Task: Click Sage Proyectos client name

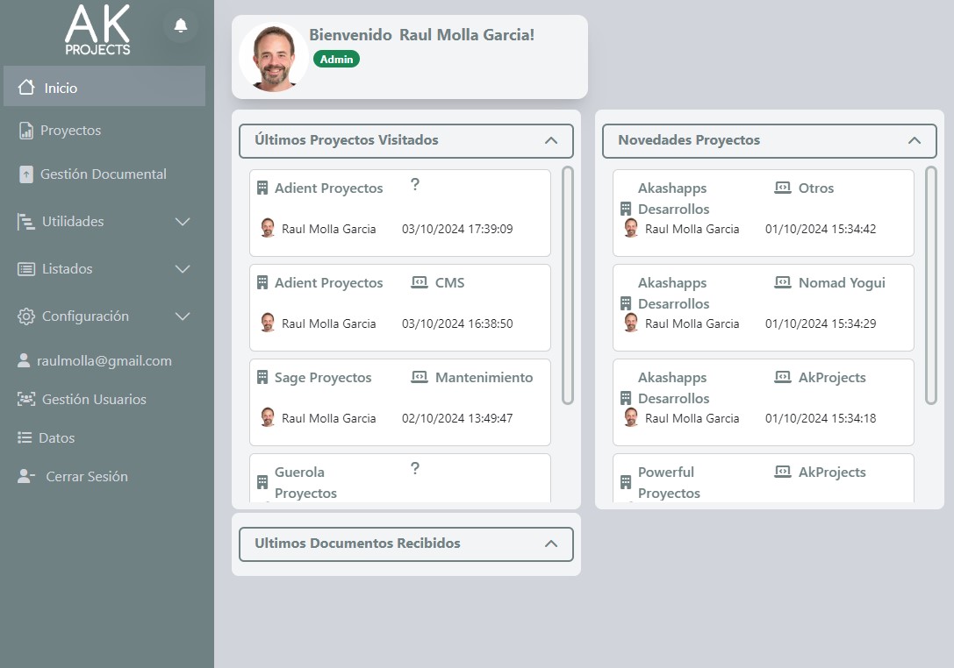Action: [x=323, y=378]
